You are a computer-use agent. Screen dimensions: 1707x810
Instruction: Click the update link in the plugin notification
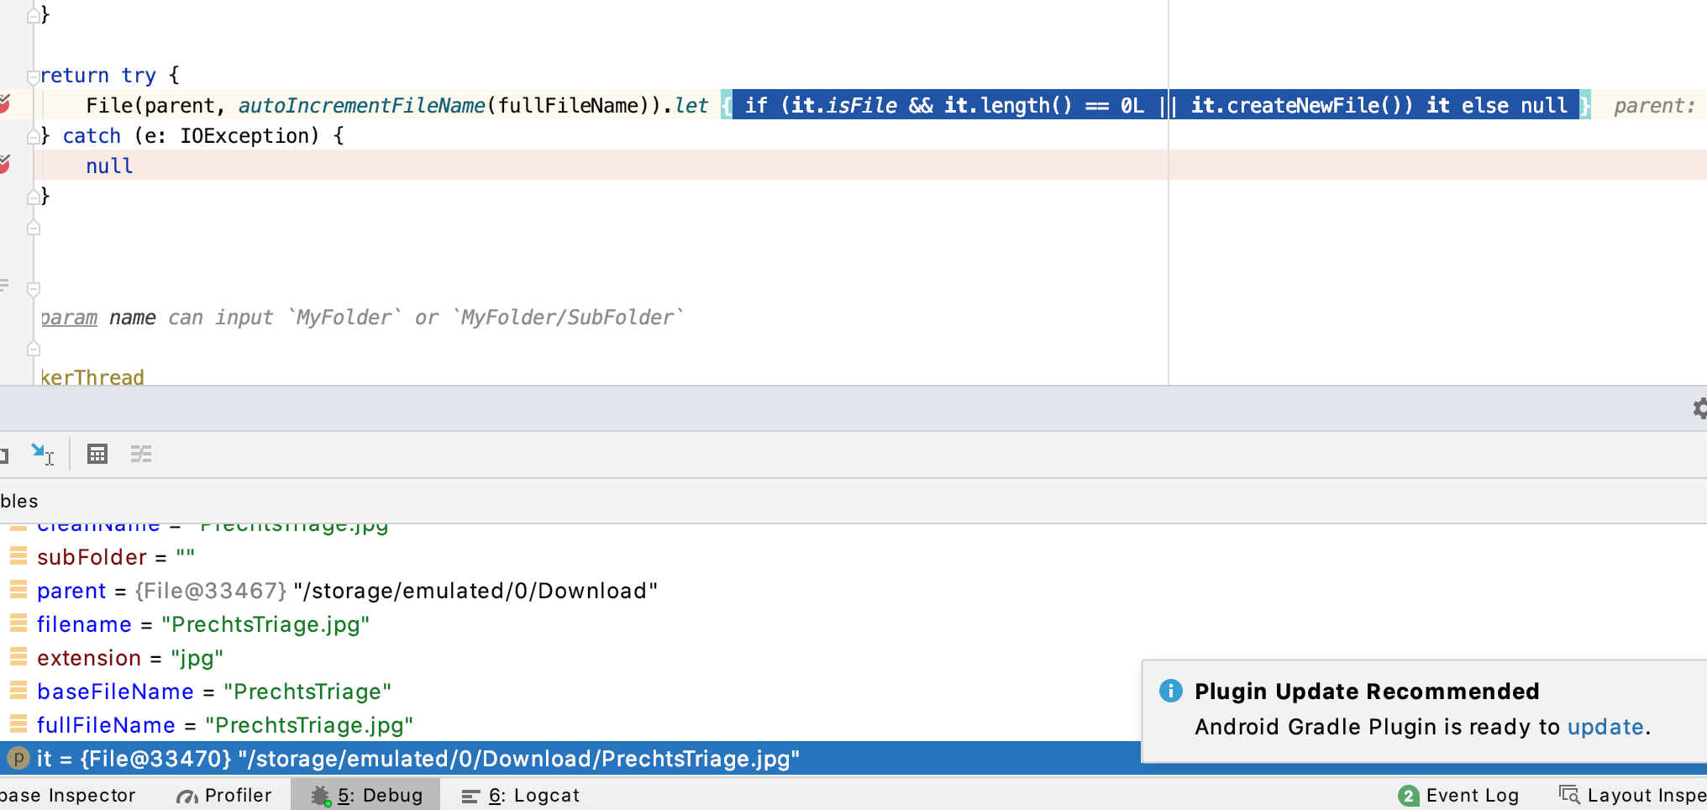[1605, 727]
